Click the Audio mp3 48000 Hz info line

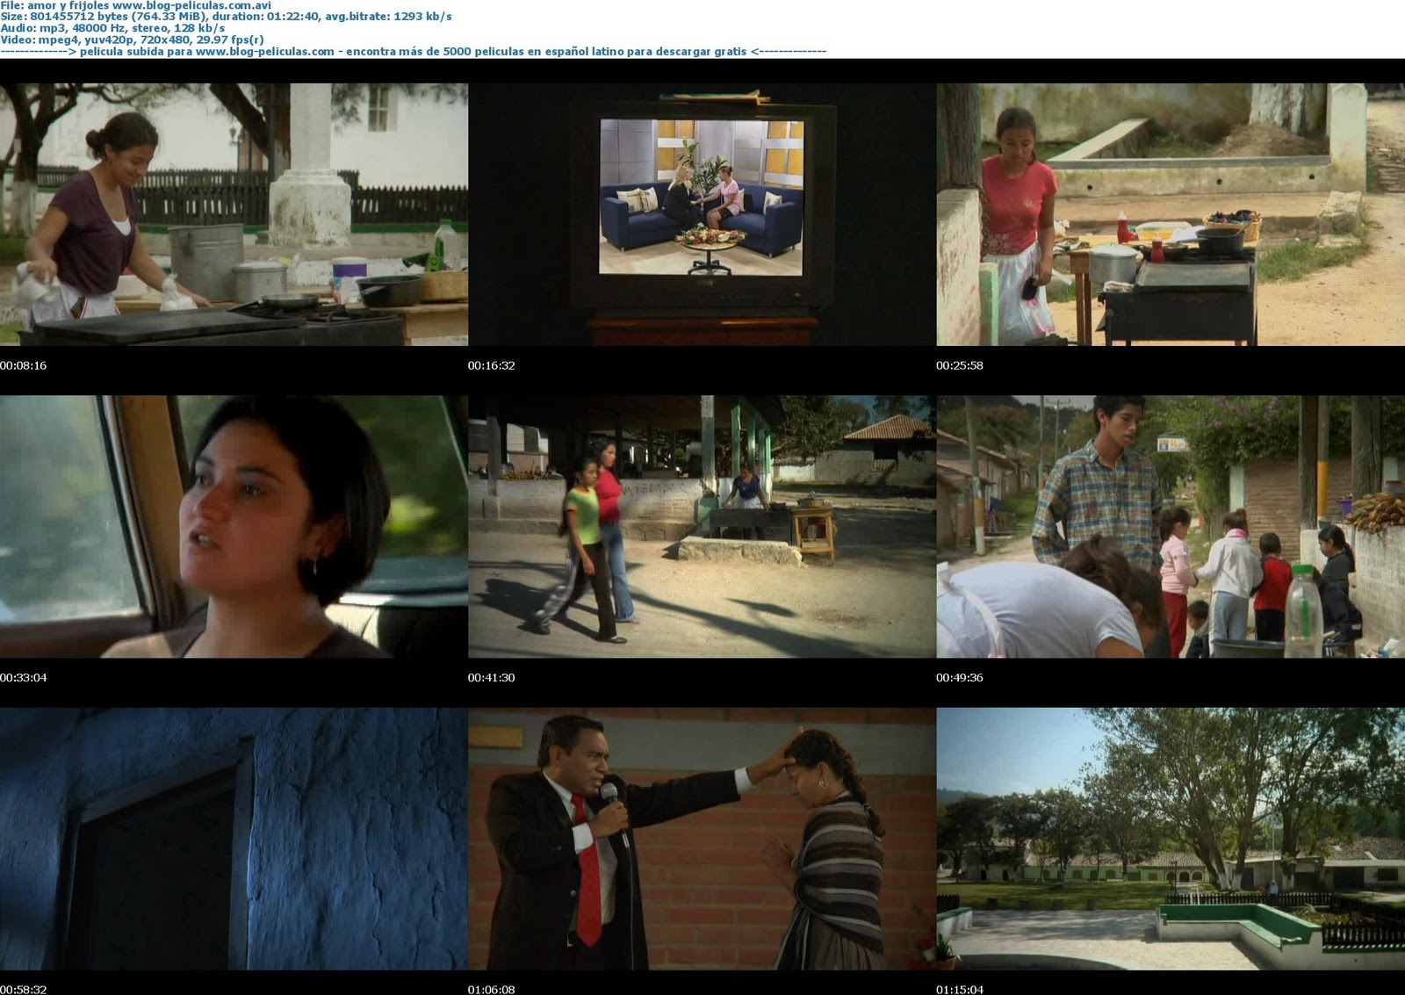coord(112,28)
